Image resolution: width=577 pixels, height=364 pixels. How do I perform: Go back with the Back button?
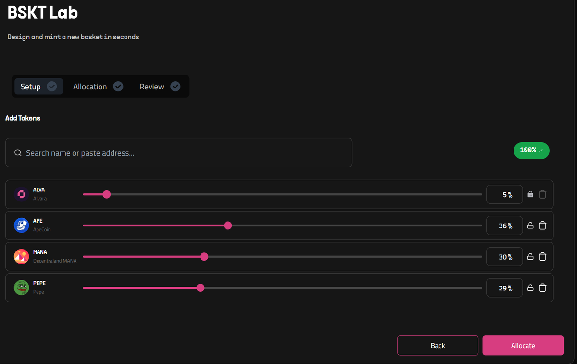(x=438, y=345)
